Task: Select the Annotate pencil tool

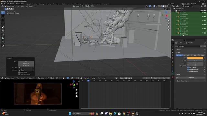Action: [3, 34]
